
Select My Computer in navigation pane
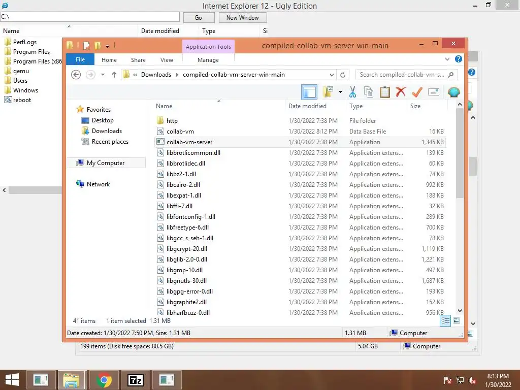coord(106,163)
